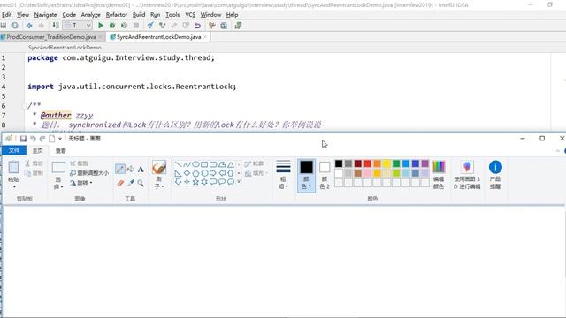Select Color 1 (颜色 1) box in Paint

[307, 175]
